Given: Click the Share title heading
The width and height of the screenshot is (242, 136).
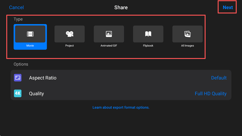Looking at the screenshot, I should [121, 7].
